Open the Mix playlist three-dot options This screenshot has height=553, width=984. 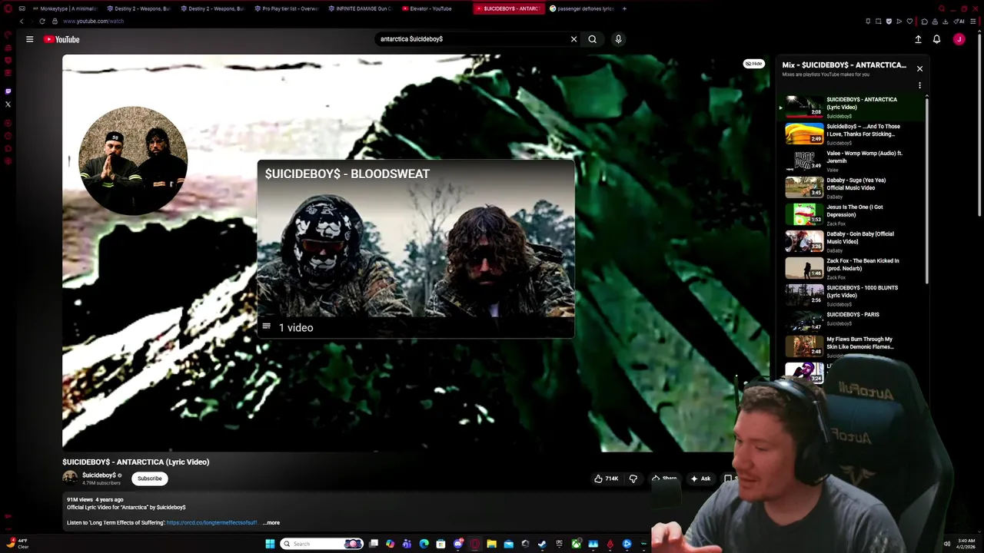point(919,85)
